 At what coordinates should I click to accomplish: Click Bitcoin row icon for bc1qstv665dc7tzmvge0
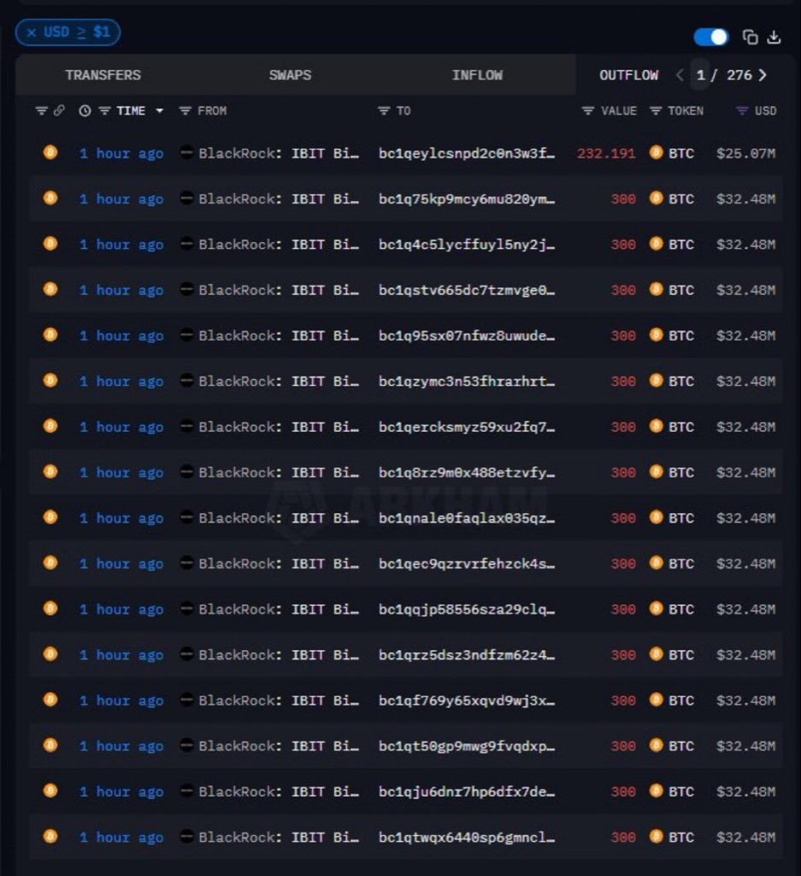coord(50,289)
